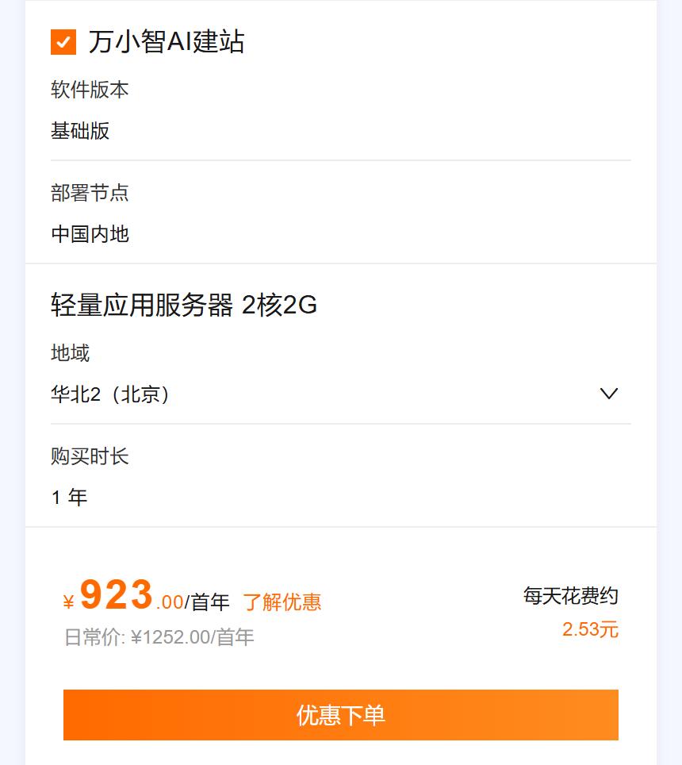Image resolution: width=682 pixels, height=765 pixels.
Task: Expand the region chevron arrow
Action: point(608,394)
